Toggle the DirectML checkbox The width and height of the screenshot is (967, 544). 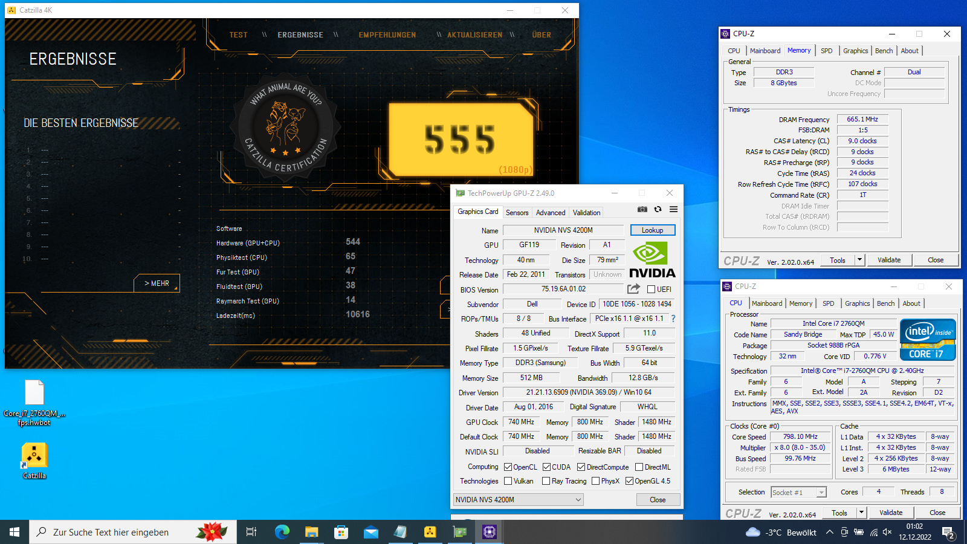click(639, 467)
